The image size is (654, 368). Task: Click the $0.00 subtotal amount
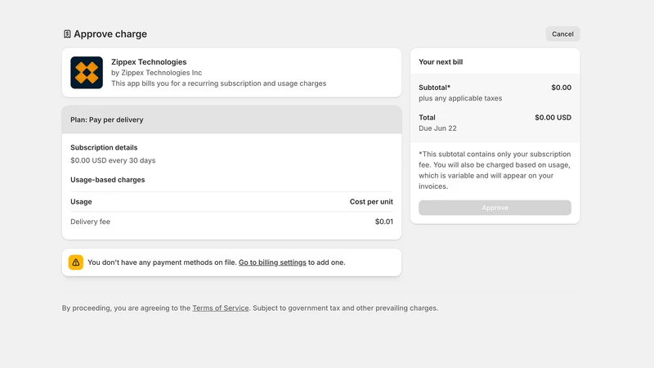(561, 88)
